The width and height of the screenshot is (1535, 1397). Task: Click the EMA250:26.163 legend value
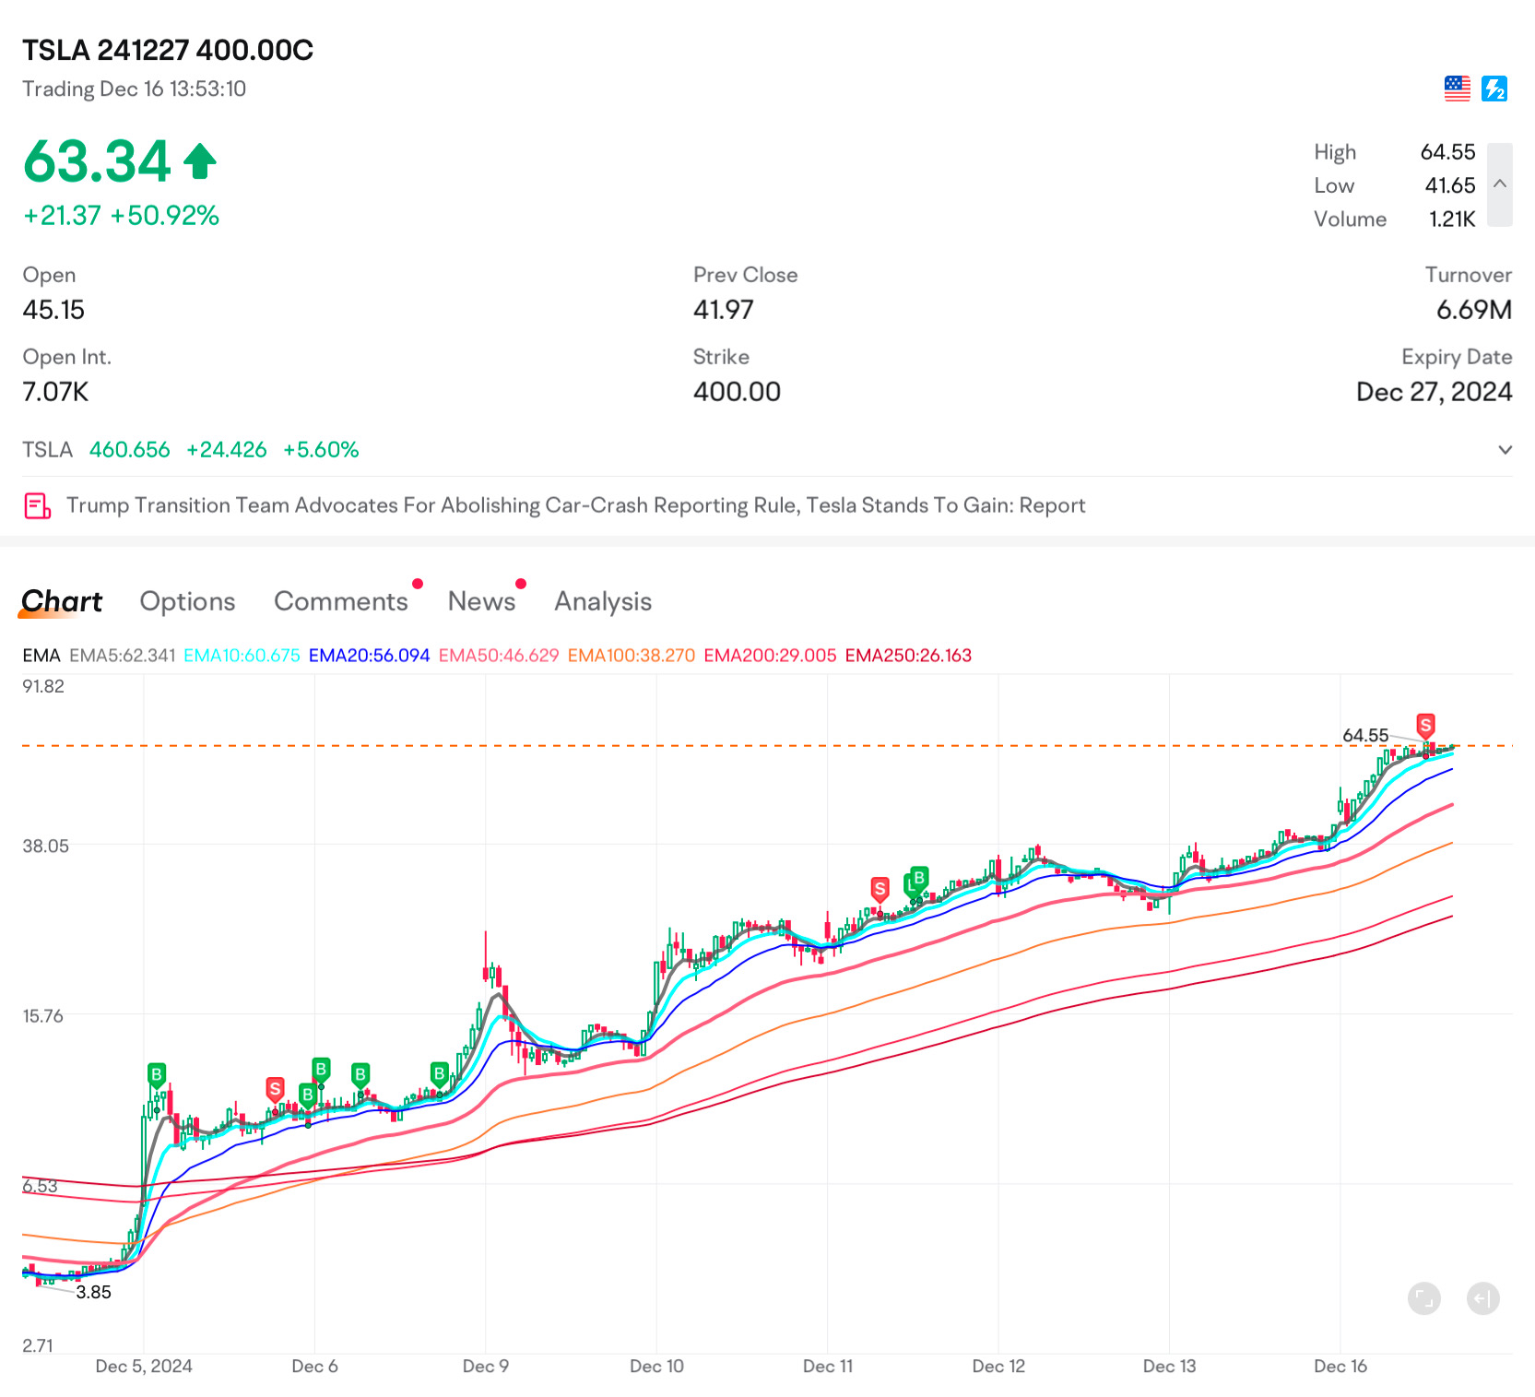click(x=908, y=656)
